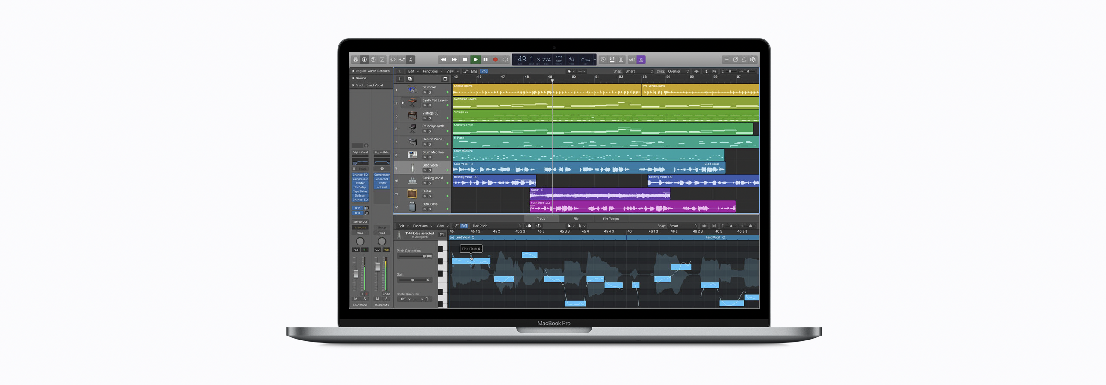Expand the Synth Pad Layers track stack
This screenshot has width=1106, height=385.
click(403, 103)
